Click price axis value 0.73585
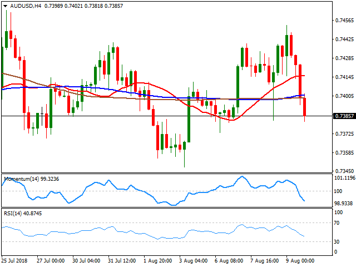356x267 pixels. (x=344, y=152)
